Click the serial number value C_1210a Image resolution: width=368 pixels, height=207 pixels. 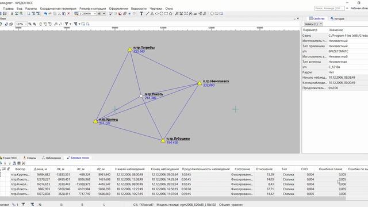point(334,67)
